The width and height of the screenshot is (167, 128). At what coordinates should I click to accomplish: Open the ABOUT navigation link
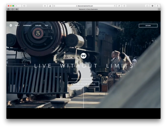coord(17,25)
